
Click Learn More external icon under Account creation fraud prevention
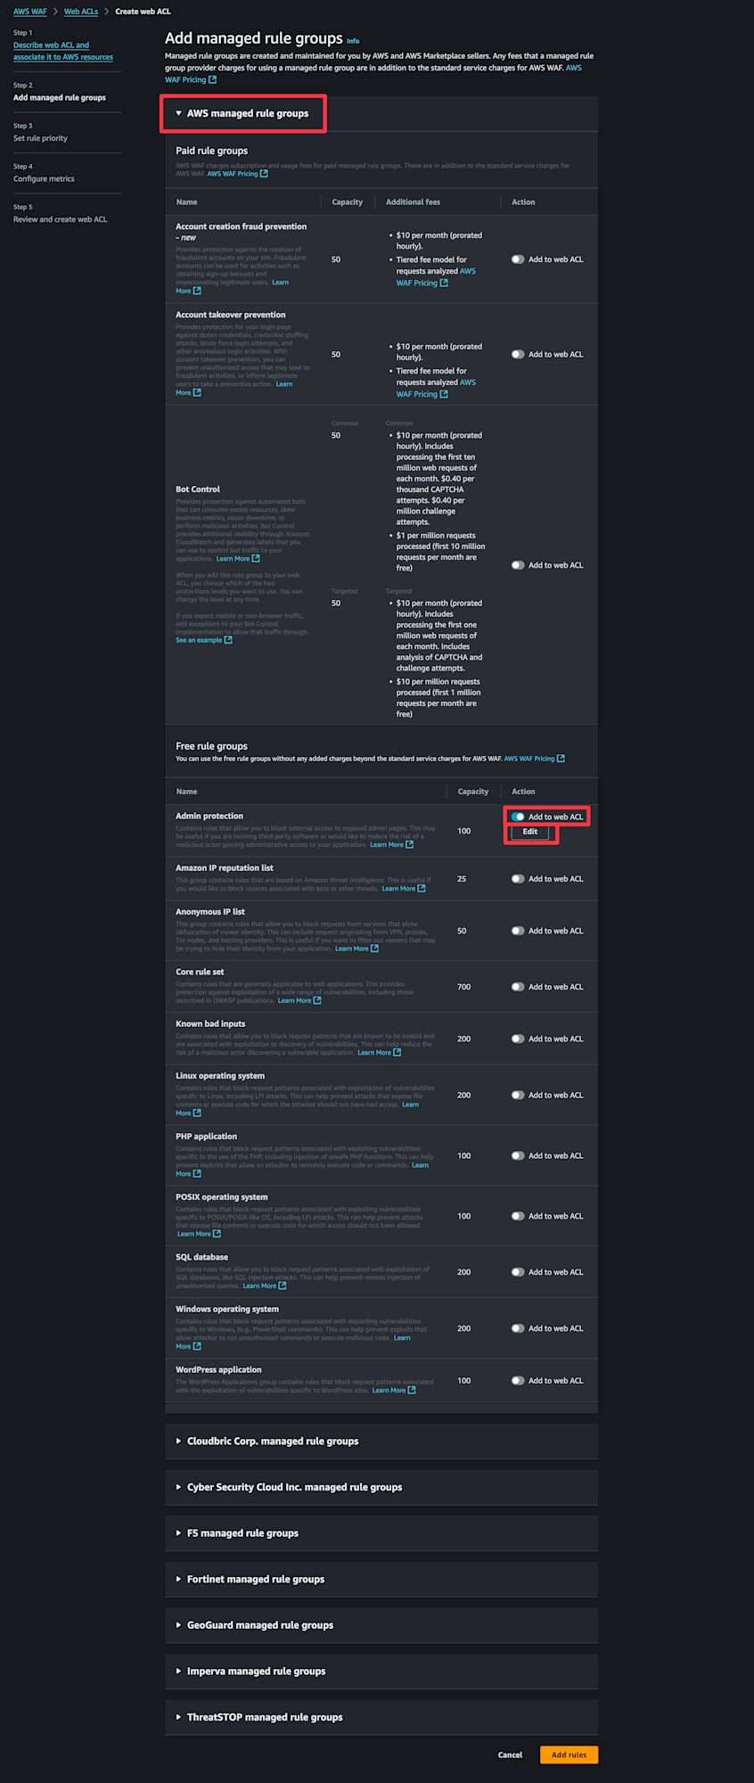[197, 291]
